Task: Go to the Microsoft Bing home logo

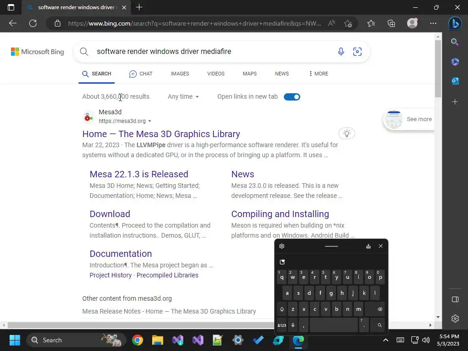Action: tap(37, 52)
